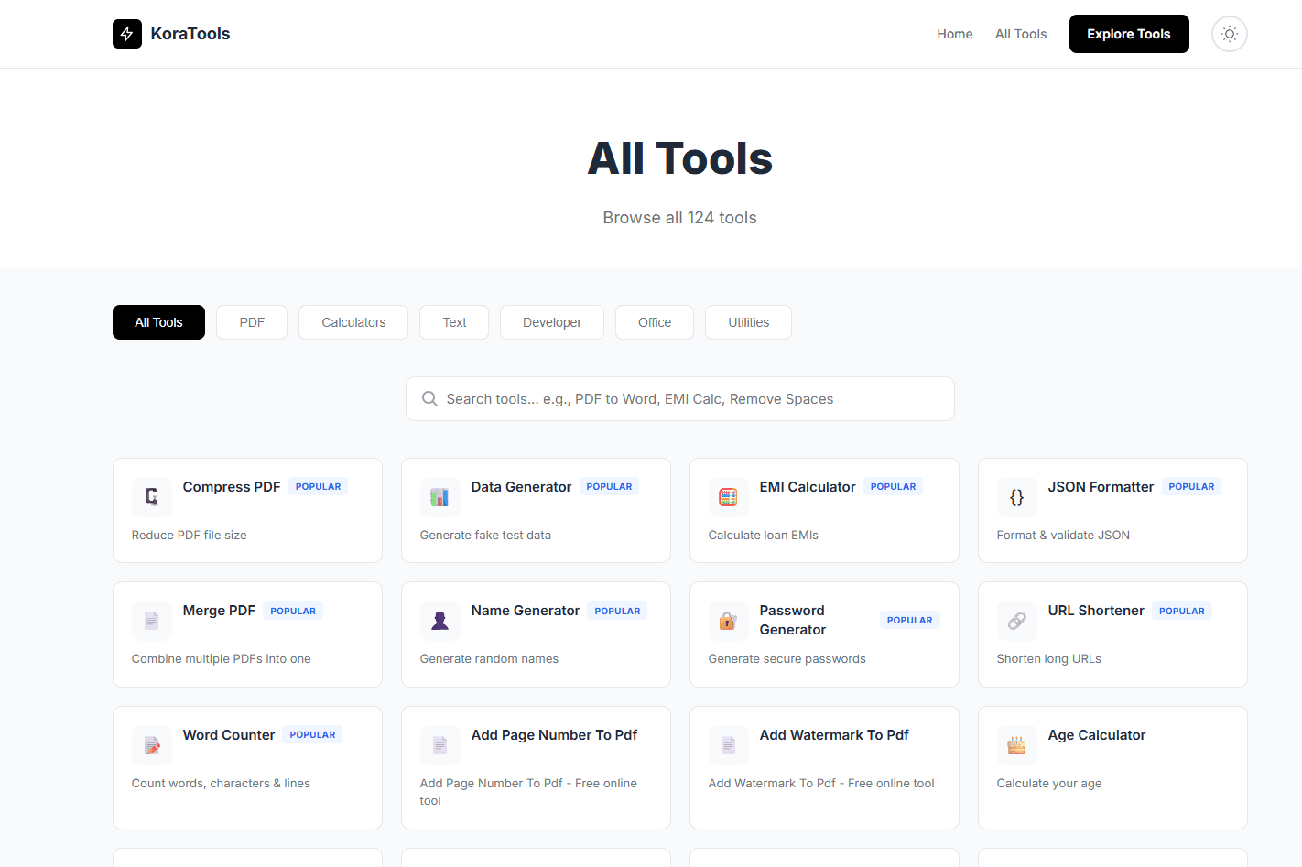This screenshot has width=1302, height=867.
Task: Open EMI Calculator via its calculator icon
Action: 728,496
